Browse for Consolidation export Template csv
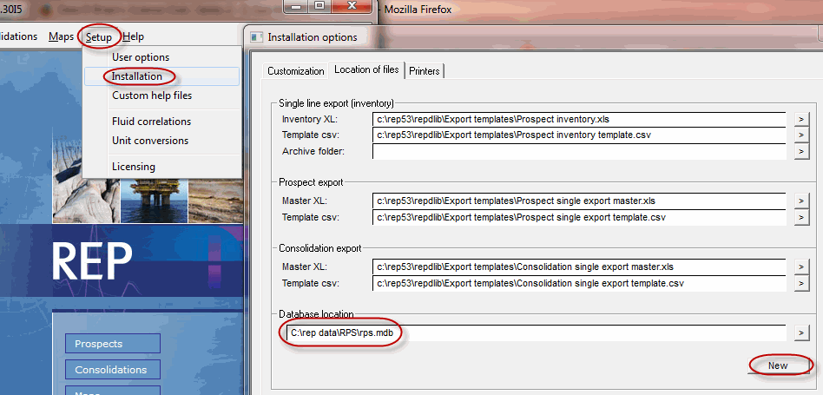This screenshot has height=395, width=823. tap(801, 283)
